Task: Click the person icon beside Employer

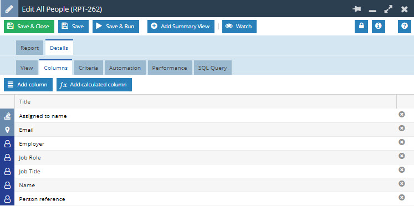Action: pyautogui.click(x=7, y=144)
